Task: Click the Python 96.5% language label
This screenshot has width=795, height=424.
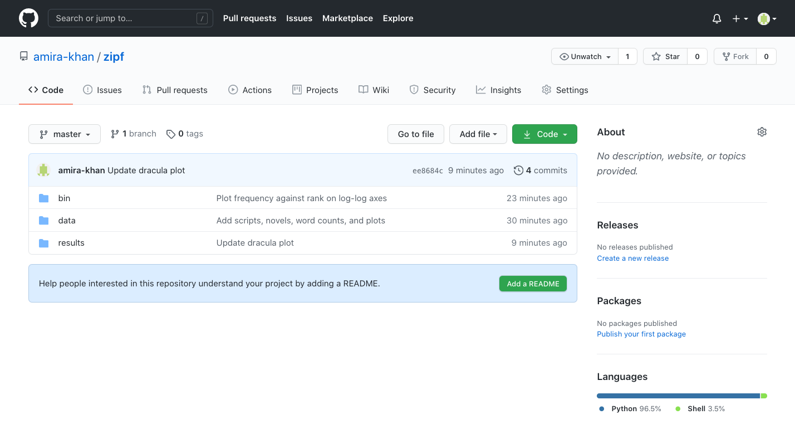Action: click(630, 409)
